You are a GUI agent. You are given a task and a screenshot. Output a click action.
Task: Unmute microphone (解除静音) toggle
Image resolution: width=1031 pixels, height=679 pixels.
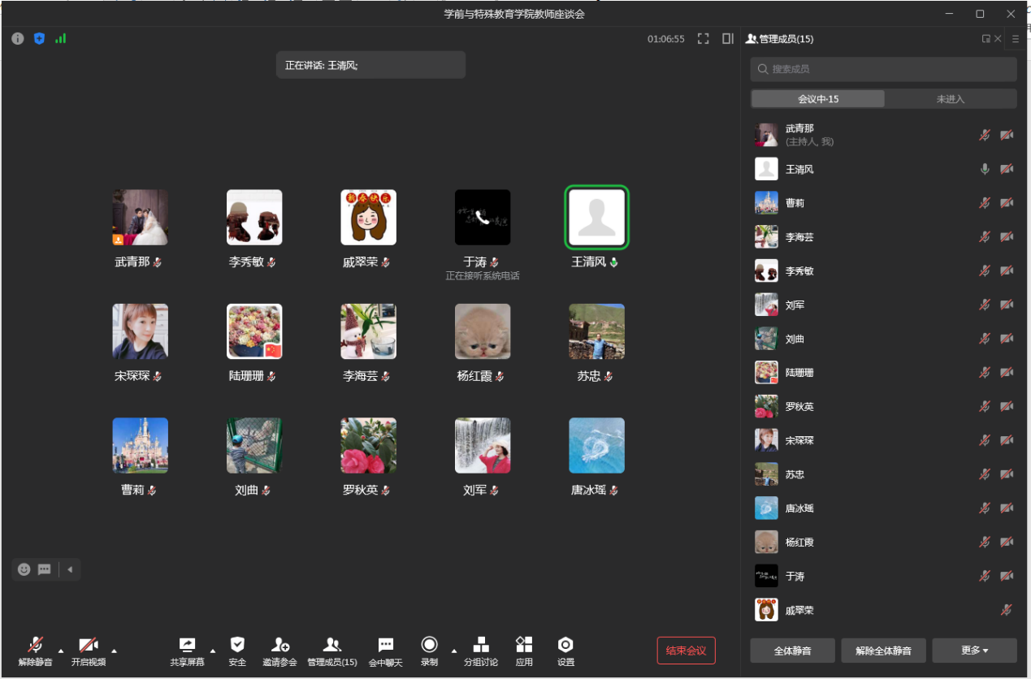[36, 645]
